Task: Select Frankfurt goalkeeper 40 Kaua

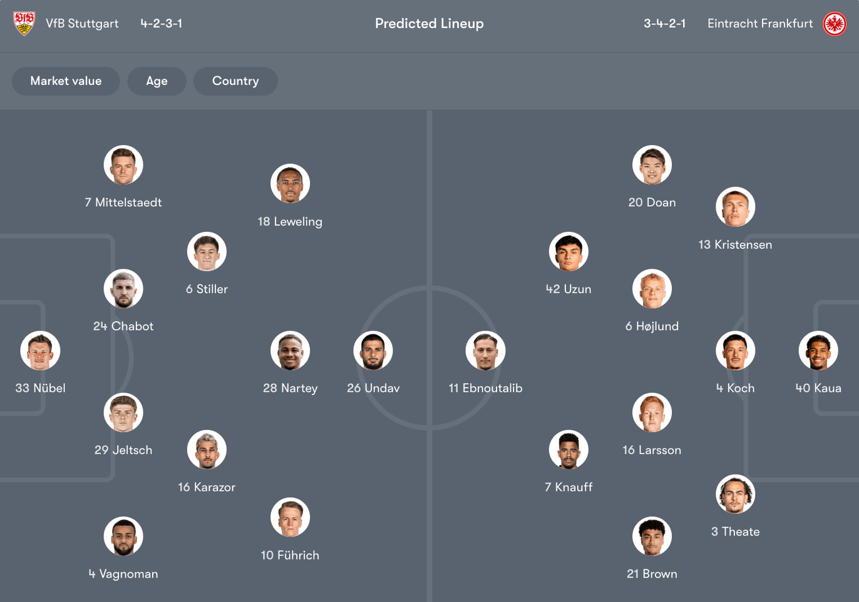Action: click(818, 350)
